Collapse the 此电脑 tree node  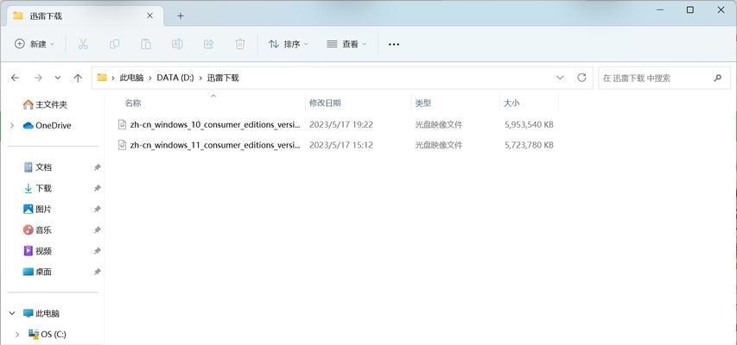point(12,313)
